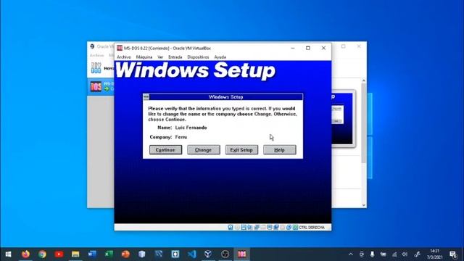Click the hard disk activity icon in VM status bar

tap(231, 227)
